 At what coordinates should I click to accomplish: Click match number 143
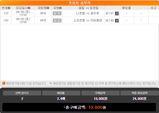tap(6, 20)
